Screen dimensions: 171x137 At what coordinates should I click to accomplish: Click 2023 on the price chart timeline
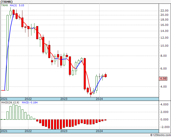click(64, 99)
